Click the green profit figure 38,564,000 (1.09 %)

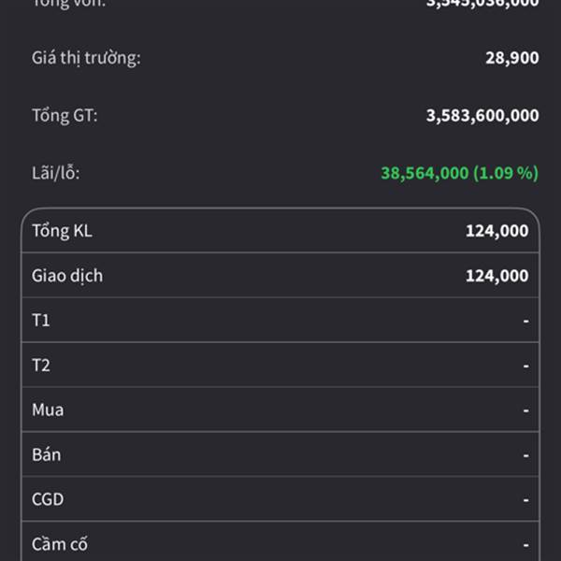[x=459, y=172]
